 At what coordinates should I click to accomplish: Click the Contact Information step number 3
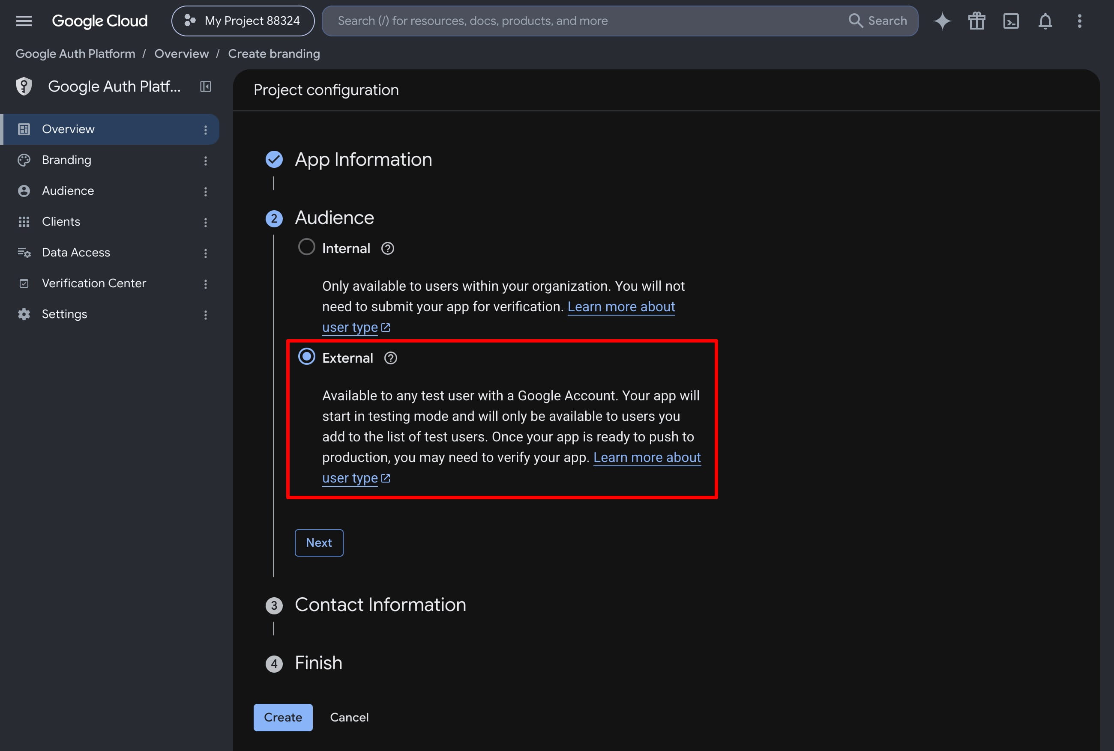point(274,606)
